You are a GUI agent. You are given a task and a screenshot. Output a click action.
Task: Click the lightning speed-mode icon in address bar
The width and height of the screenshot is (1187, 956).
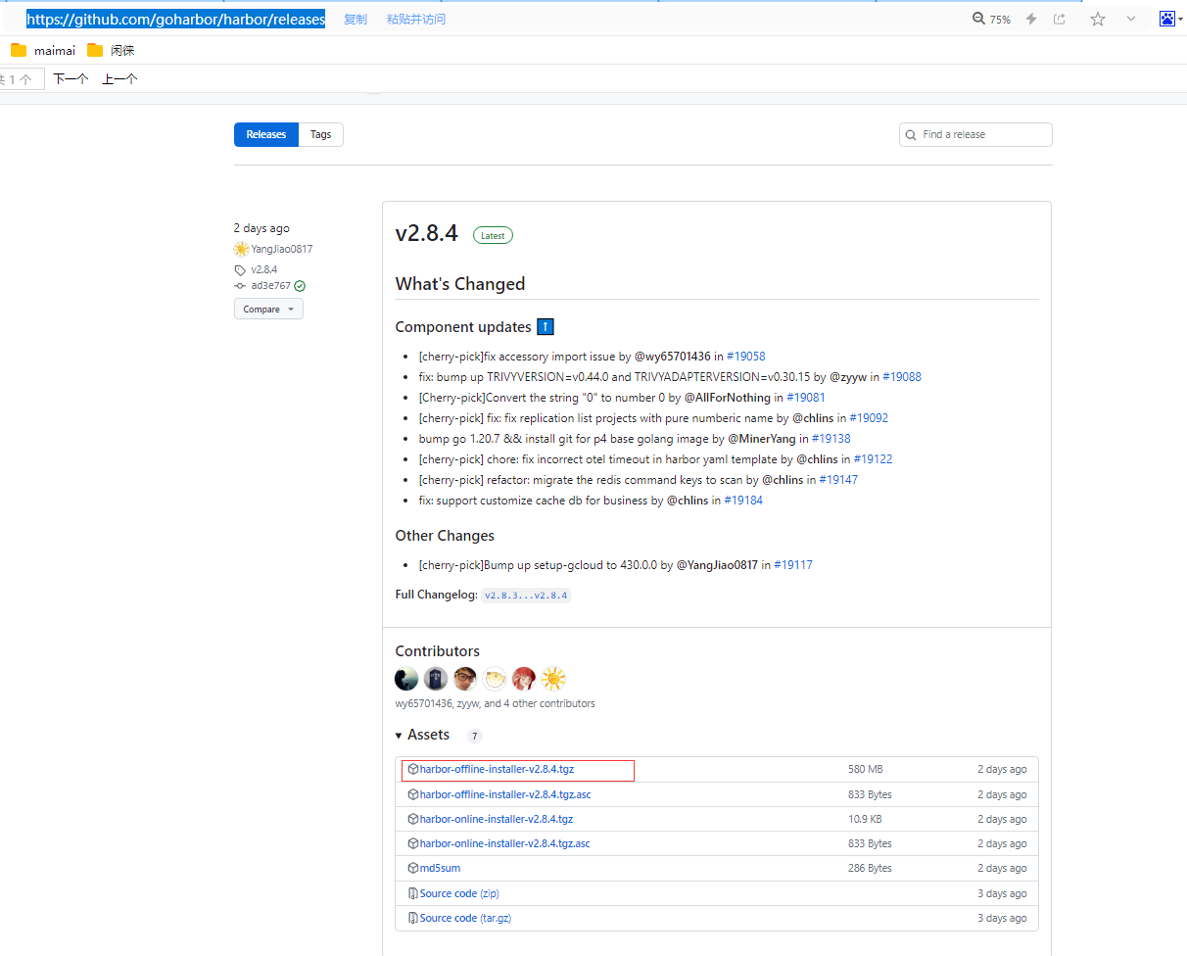click(x=1031, y=19)
